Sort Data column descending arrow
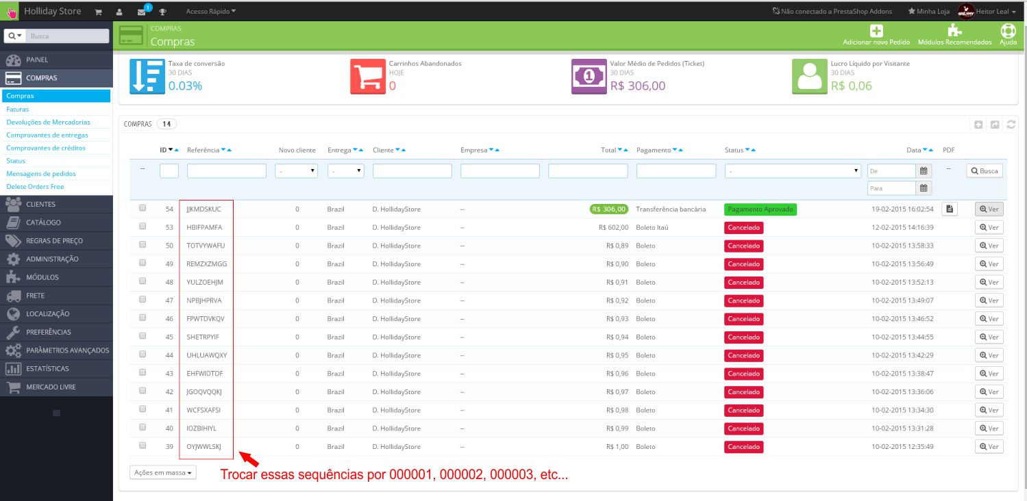Screen dimensions: 1027x501 coord(926,150)
